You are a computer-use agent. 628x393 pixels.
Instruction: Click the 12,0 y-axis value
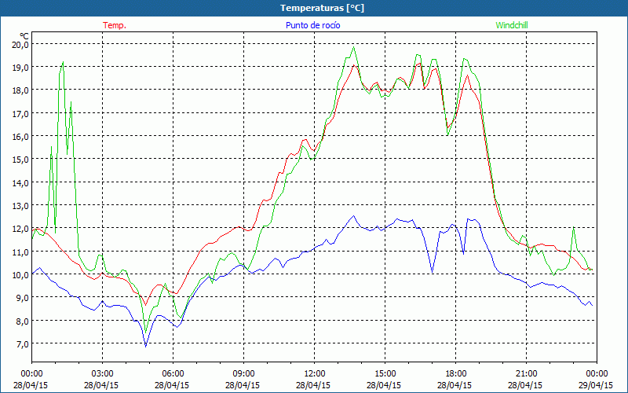(x=20, y=229)
